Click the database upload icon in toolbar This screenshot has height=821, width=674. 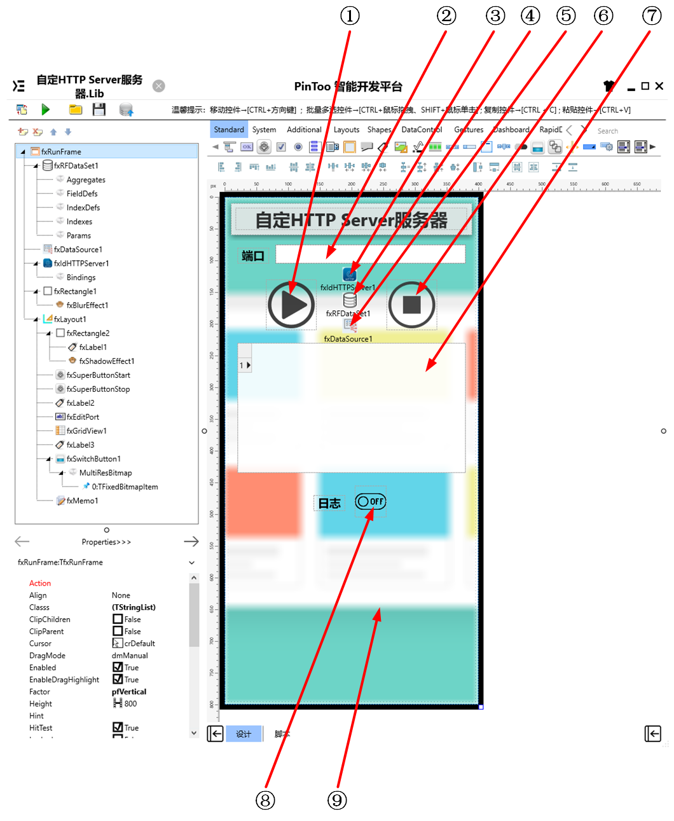coord(126,109)
